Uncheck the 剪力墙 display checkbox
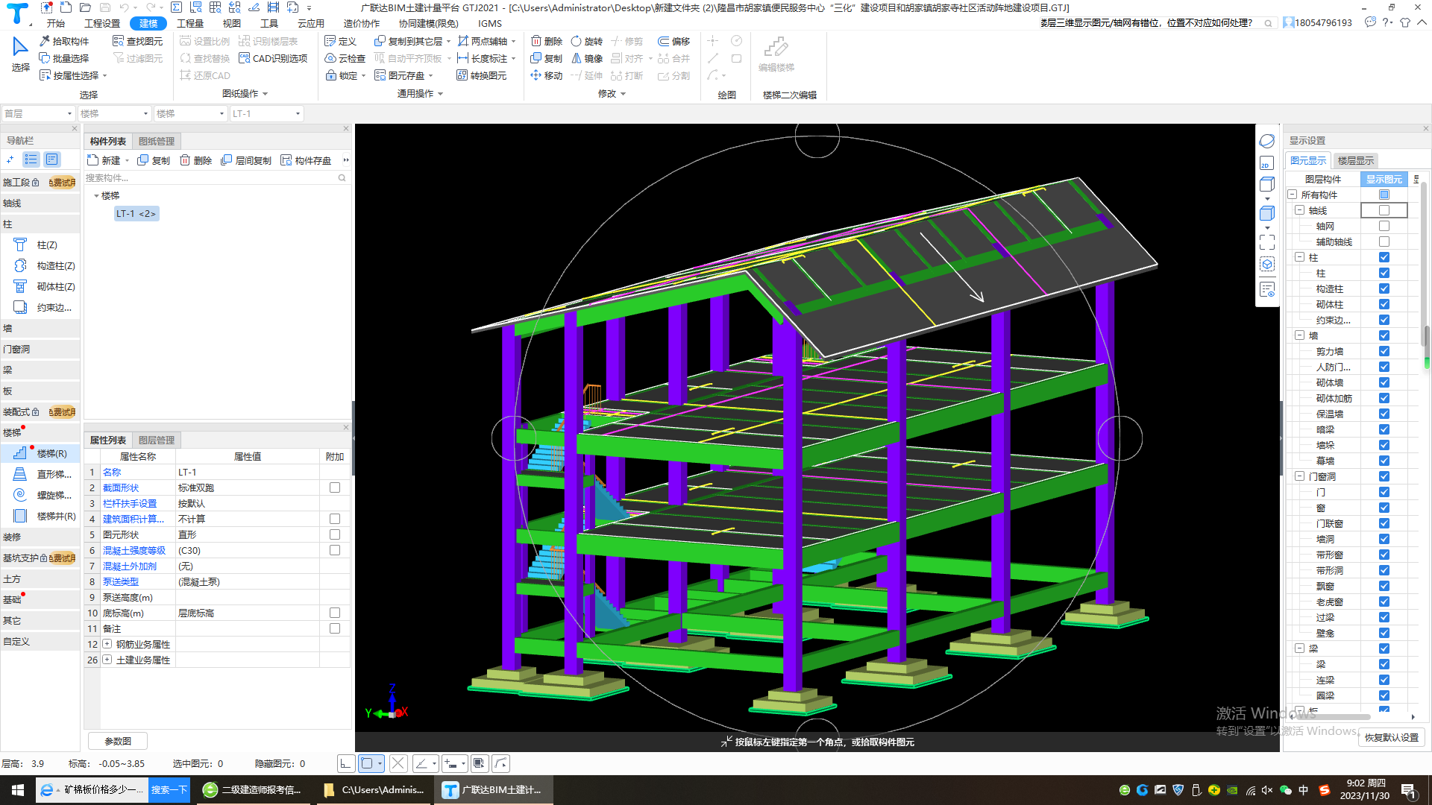Viewport: 1432px width, 805px height. pyautogui.click(x=1384, y=351)
